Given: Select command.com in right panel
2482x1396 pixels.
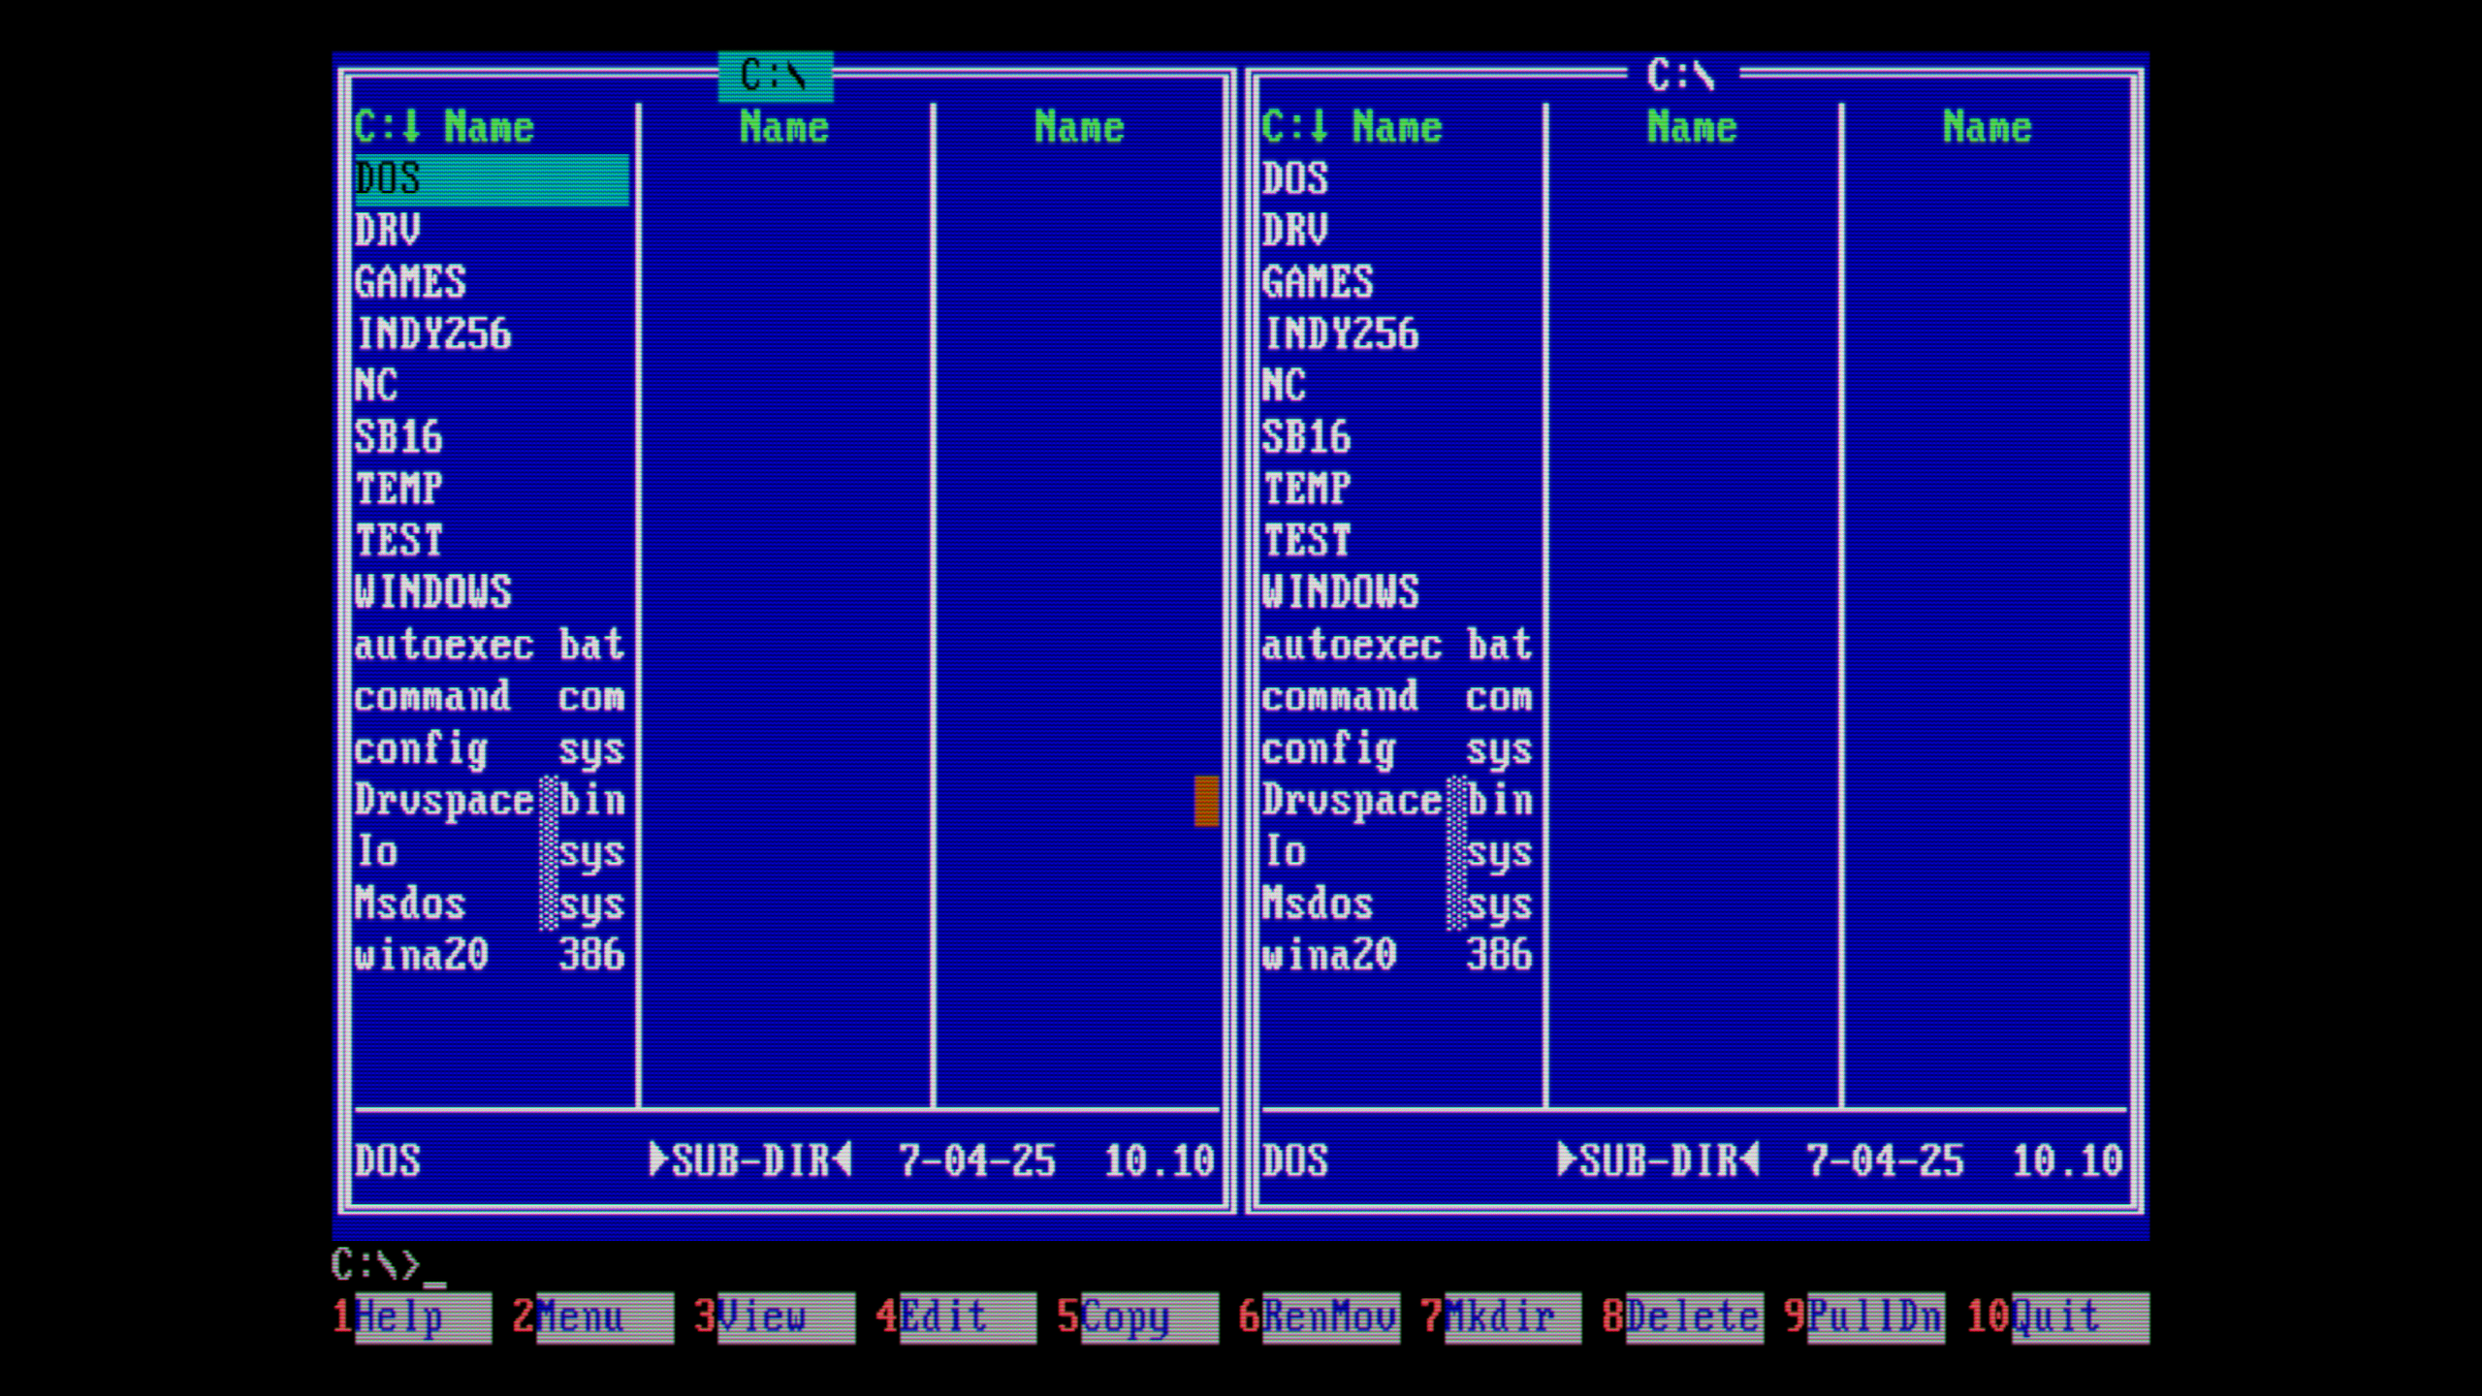Looking at the screenshot, I should tap(1399, 697).
